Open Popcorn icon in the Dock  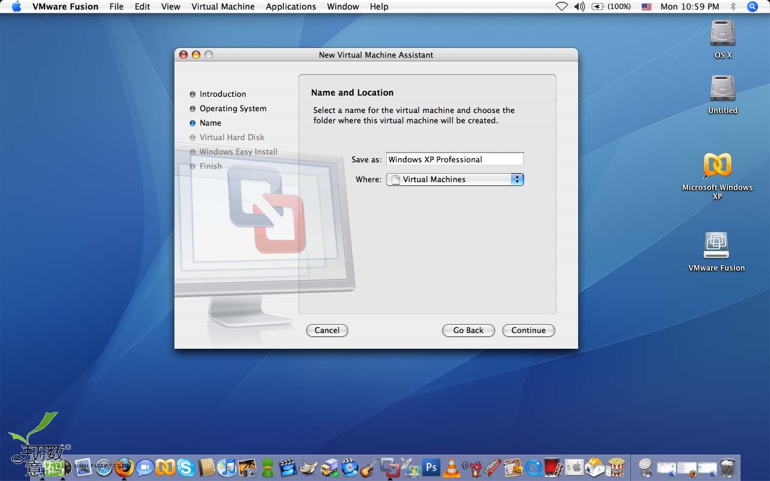pyautogui.click(x=615, y=467)
